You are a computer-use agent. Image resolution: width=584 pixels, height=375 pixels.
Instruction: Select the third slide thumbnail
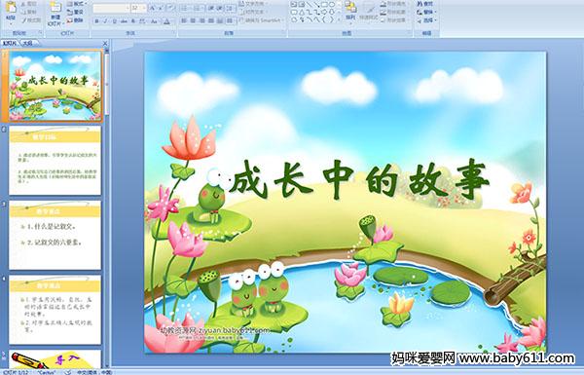click(55, 235)
